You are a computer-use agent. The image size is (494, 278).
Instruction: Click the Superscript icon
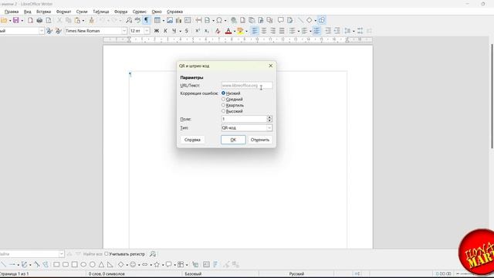click(198, 31)
